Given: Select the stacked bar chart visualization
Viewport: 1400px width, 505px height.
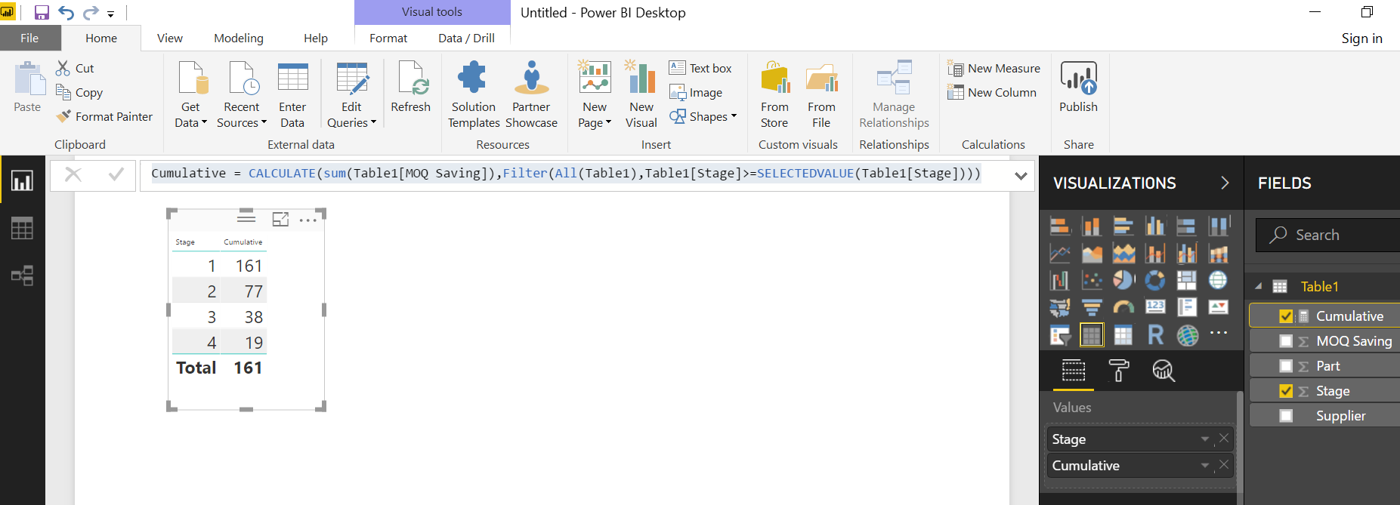Looking at the screenshot, I should [1060, 226].
